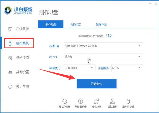Open the 分区格式 NTFS dropdown
Screen dimensions: 159x113
(127, 68)
